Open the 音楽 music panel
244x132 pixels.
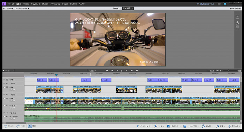point(220,126)
